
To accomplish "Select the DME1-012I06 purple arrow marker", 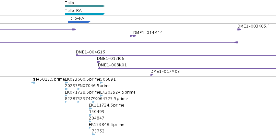I will coord(98,62).
